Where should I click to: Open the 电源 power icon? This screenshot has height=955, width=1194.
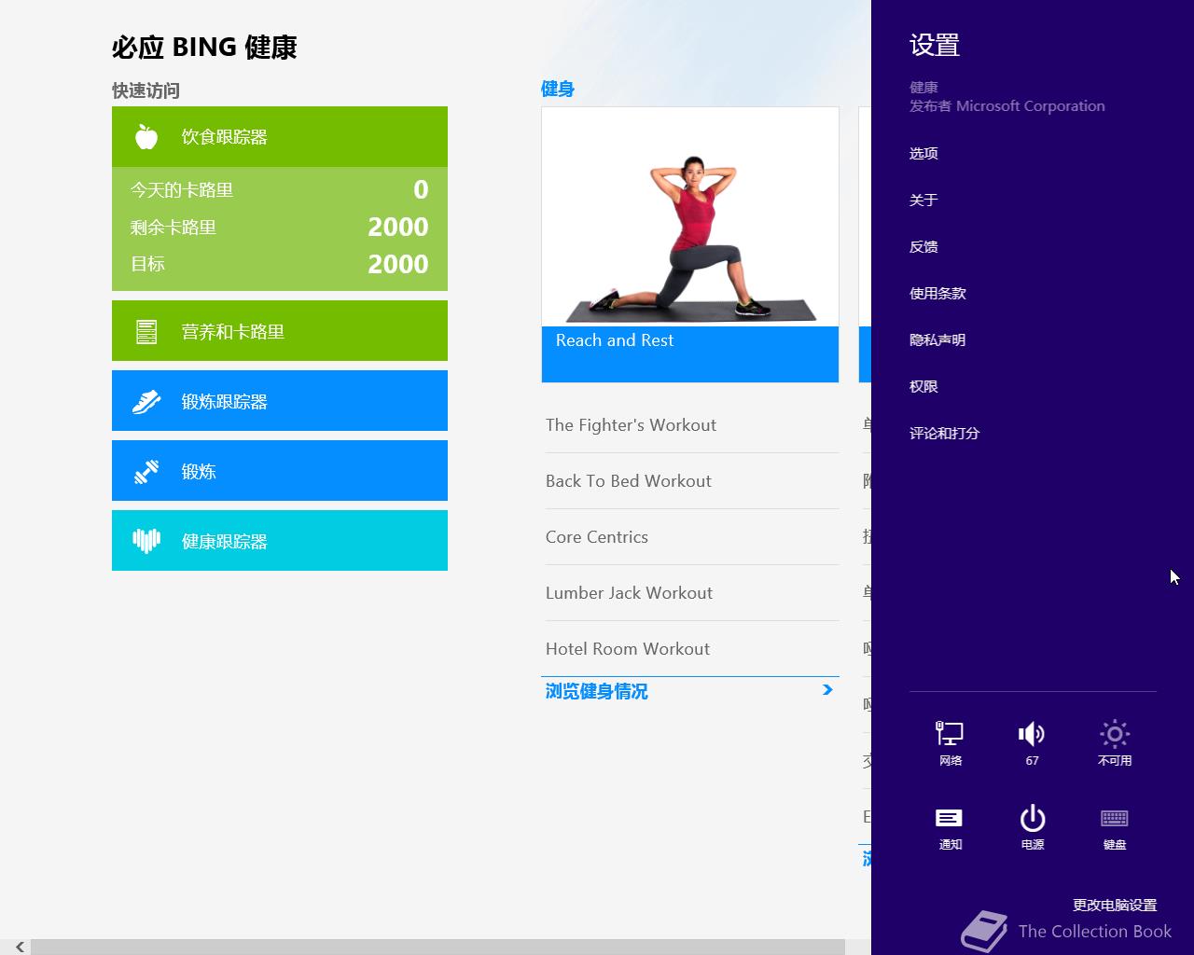coord(1032,827)
